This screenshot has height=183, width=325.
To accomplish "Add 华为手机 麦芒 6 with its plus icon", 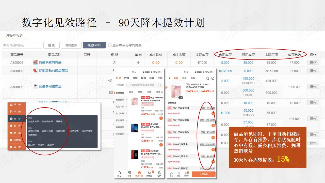I will (x=161, y=145).
